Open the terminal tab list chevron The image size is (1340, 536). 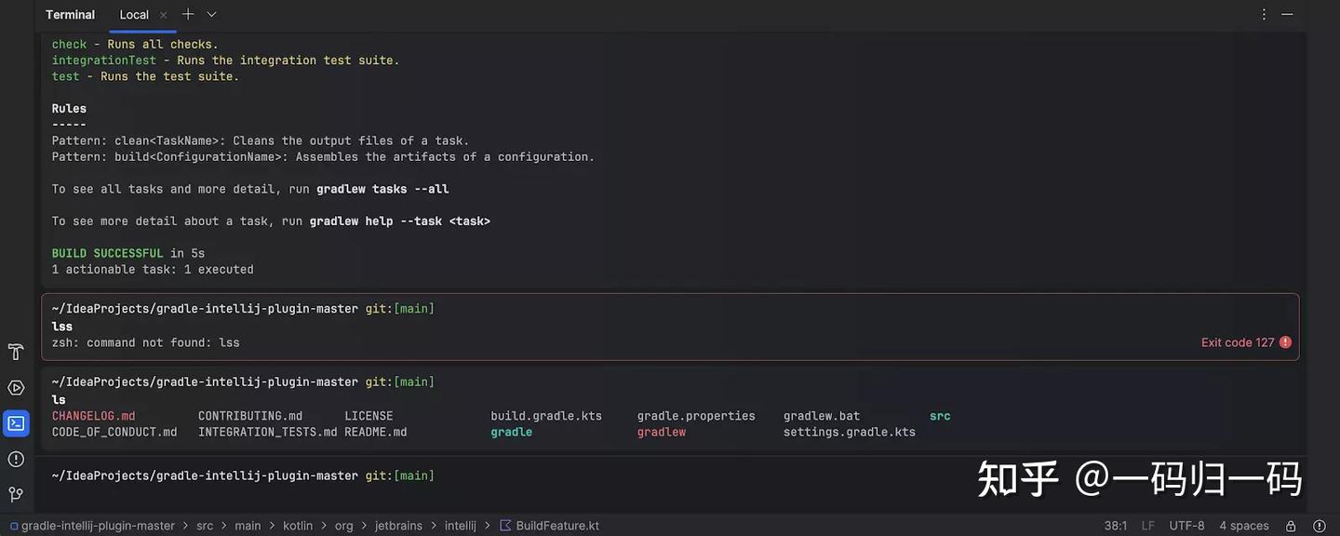pyautogui.click(x=210, y=13)
